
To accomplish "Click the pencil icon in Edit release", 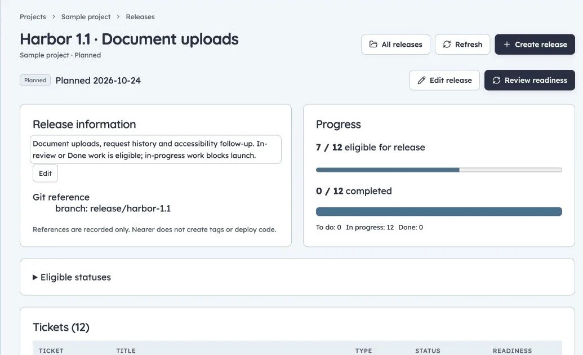I will pos(421,81).
